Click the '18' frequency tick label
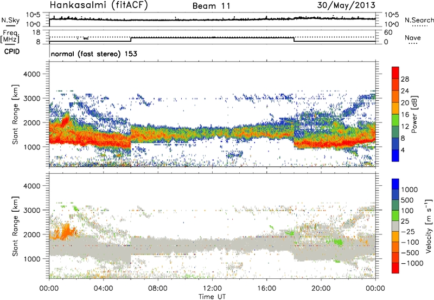 click(36, 32)
